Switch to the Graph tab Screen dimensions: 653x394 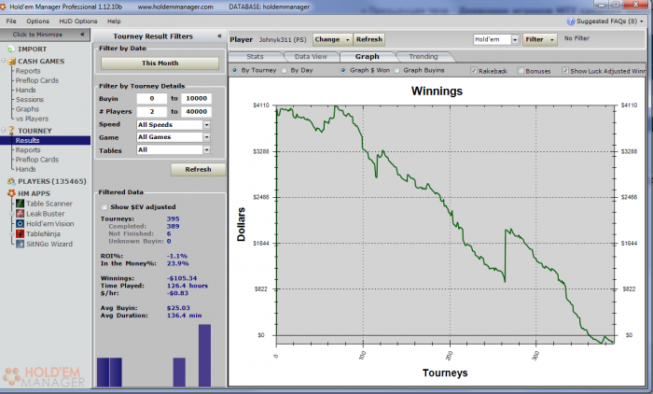[x=367, y=57]
